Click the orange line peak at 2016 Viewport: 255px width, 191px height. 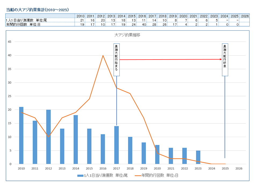(103, 56)
